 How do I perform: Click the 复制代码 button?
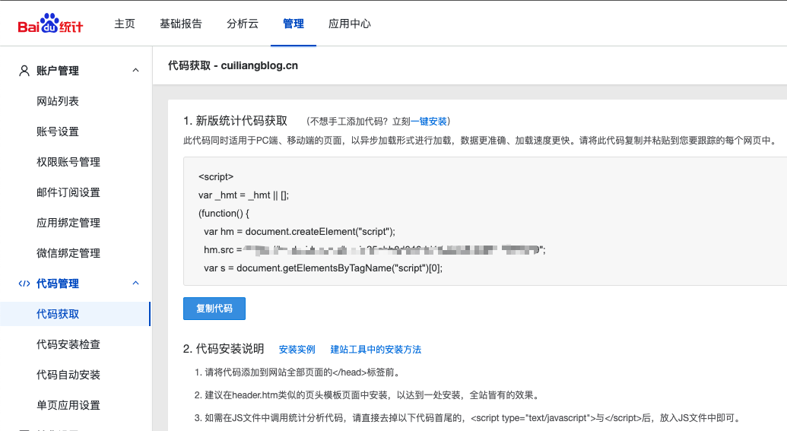214,309
